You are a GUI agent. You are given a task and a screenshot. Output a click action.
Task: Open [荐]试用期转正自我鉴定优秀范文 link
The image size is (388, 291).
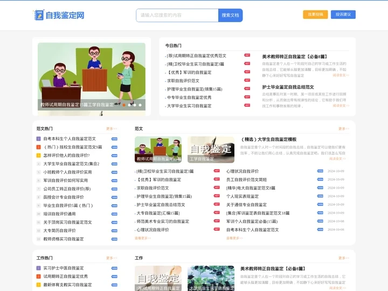click(197, 56)
